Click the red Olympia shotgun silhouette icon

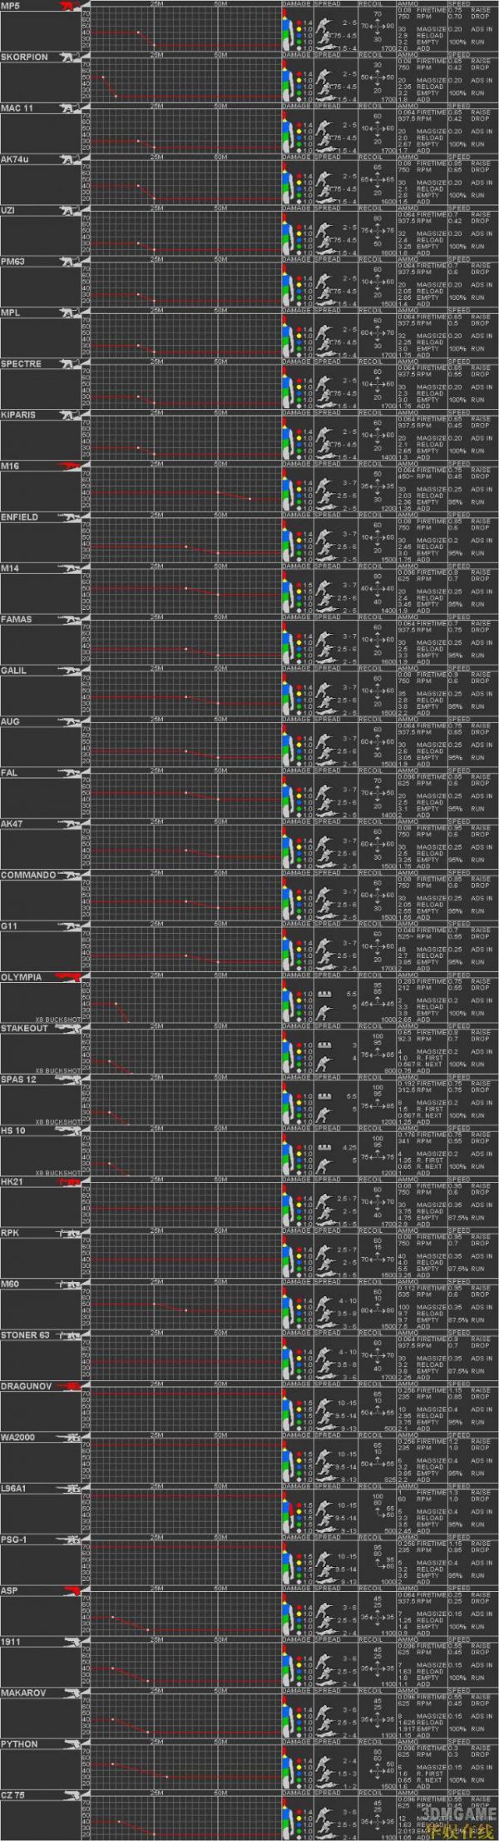(67, 977)
